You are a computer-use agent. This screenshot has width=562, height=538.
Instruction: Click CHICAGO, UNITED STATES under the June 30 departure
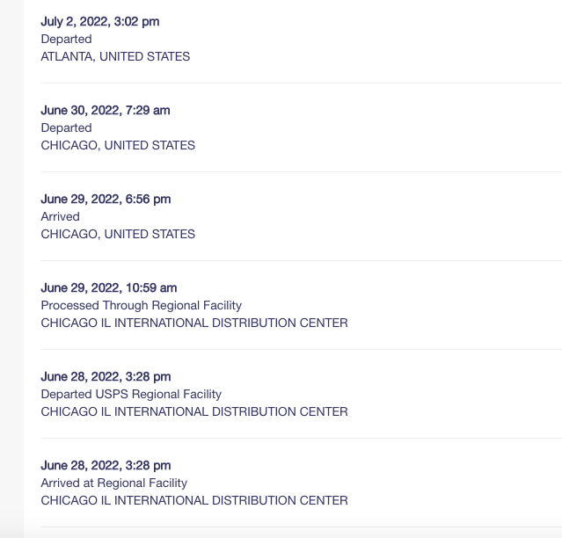(118, 145)
